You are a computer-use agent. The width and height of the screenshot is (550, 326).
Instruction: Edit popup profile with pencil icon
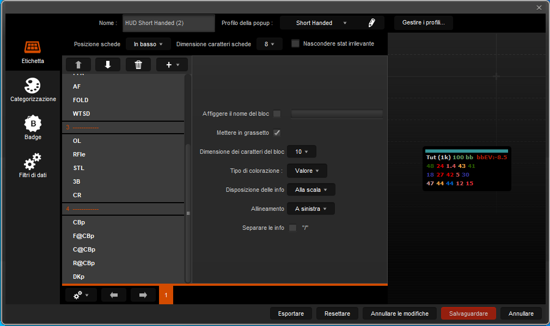[371, 23]
